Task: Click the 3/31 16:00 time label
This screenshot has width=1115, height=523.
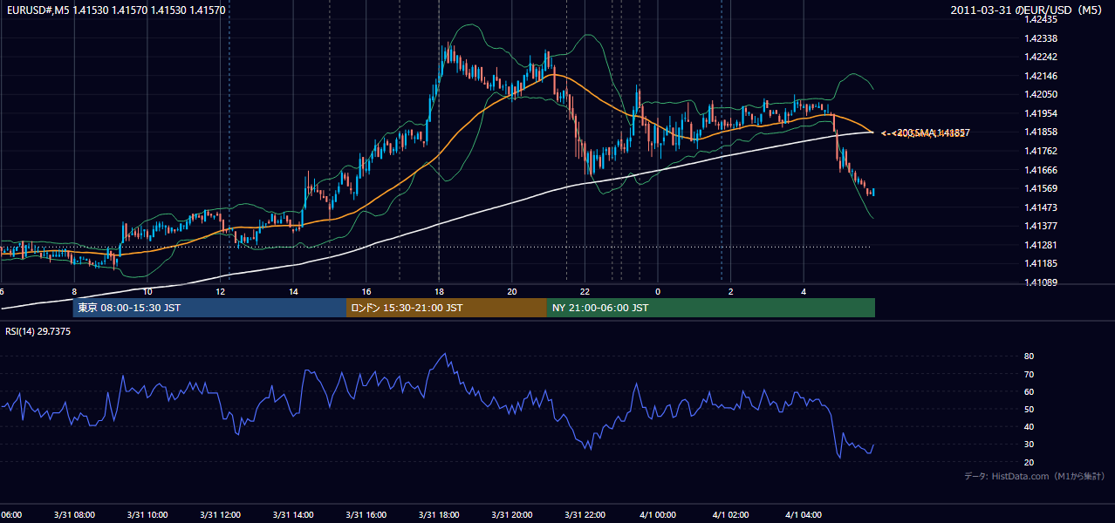Action: [366, 514]
